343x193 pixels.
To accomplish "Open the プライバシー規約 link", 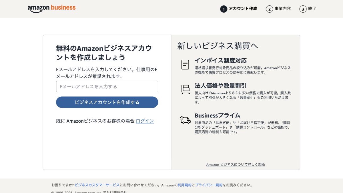I will pyautogui.click(x=209, y=185).
